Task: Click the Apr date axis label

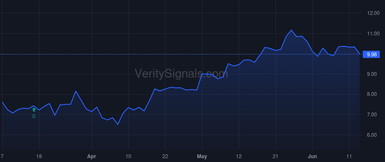Action: tap(92, 156)
